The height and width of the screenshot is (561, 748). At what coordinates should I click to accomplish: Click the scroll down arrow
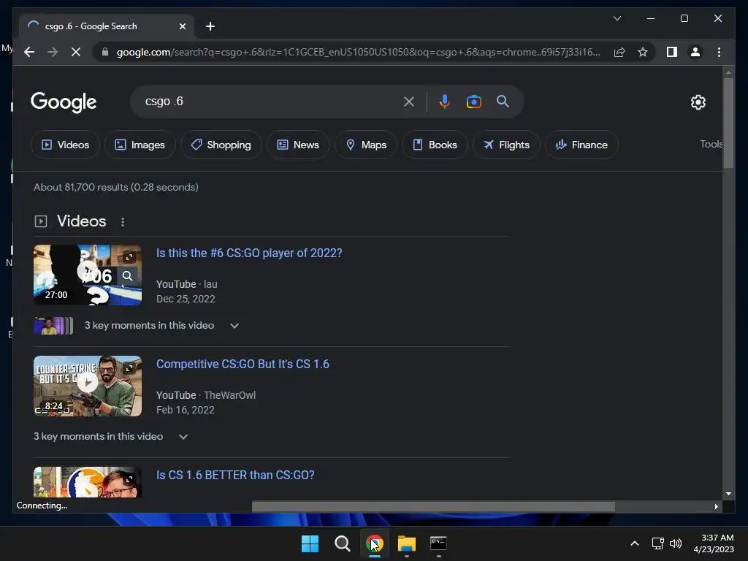[728, 494]
